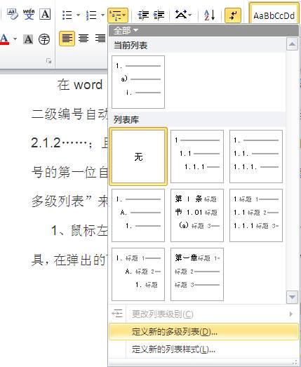This screenshot has height=367, width=301.
Task: Expand the numbering dropdown arrow
Action: click(102, 15)
